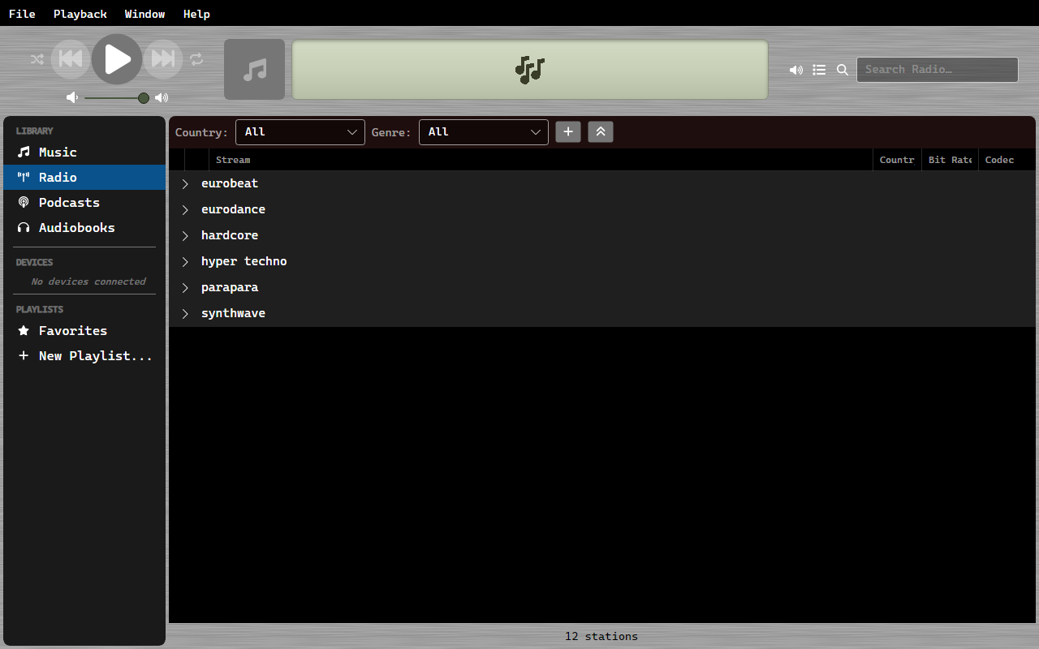Open the File menu
The width and height of the screenshot is (1039, 649).
[22, 14]
